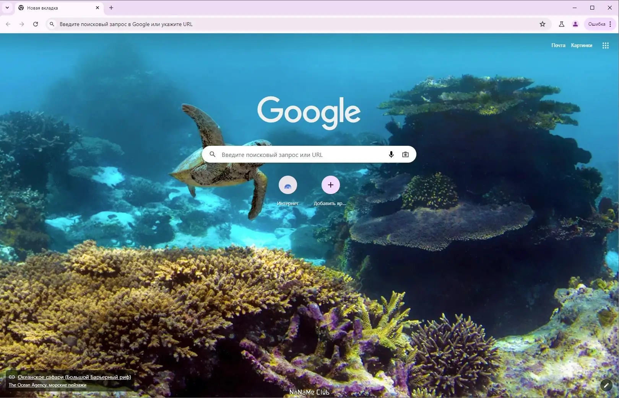619x398 pixels.
Task: Close the "Новая вкладка" tab
Action: 97,8
